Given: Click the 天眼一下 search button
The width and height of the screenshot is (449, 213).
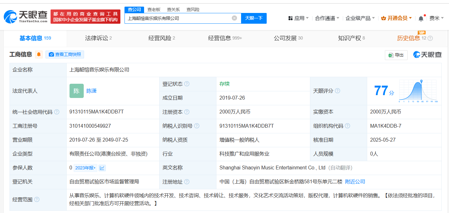Looking at the screenshot, I should point(254,18).
